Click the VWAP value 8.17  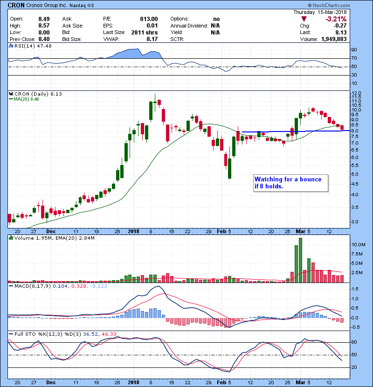pos(152,39)
